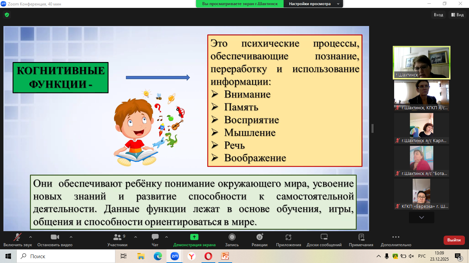Open the Примечания notes tool
This screenshot has width=469, height=263.
(361, 237)
